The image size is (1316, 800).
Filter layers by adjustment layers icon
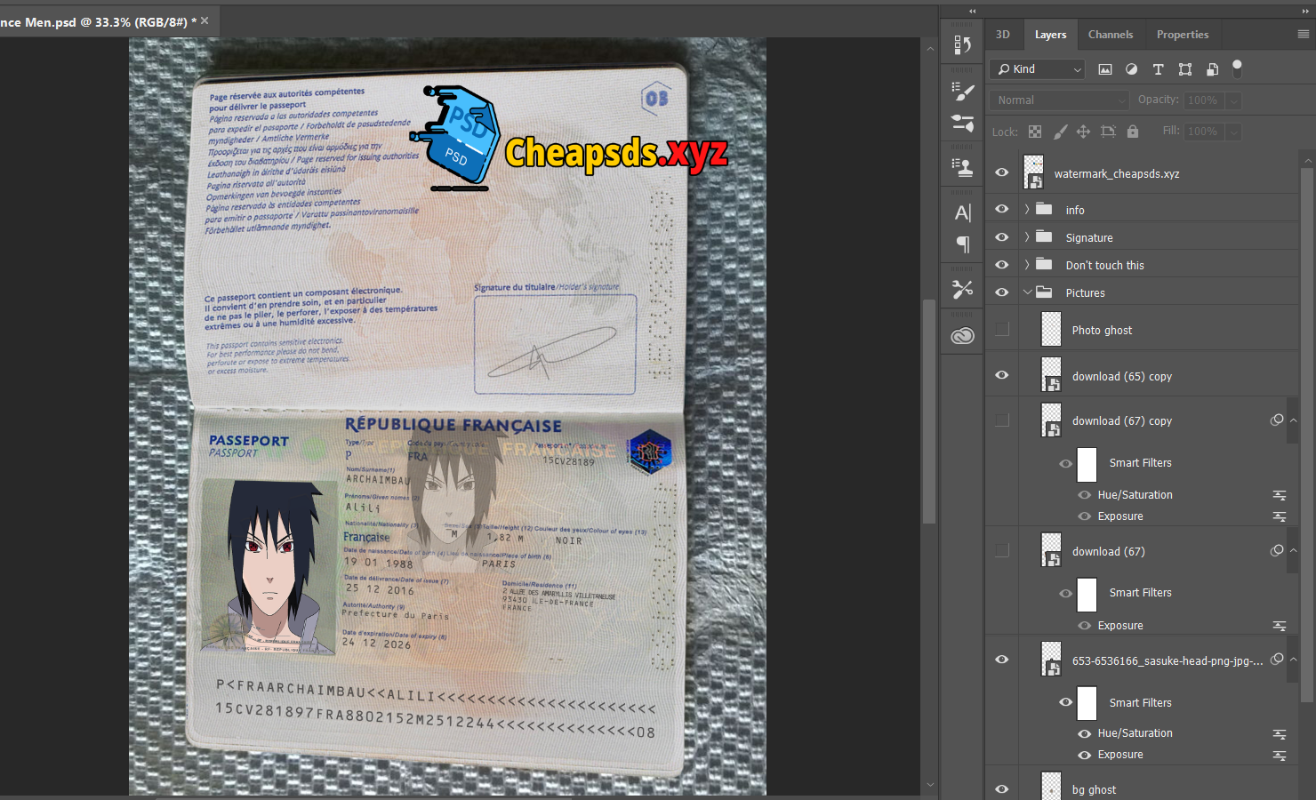[1131, 69]
